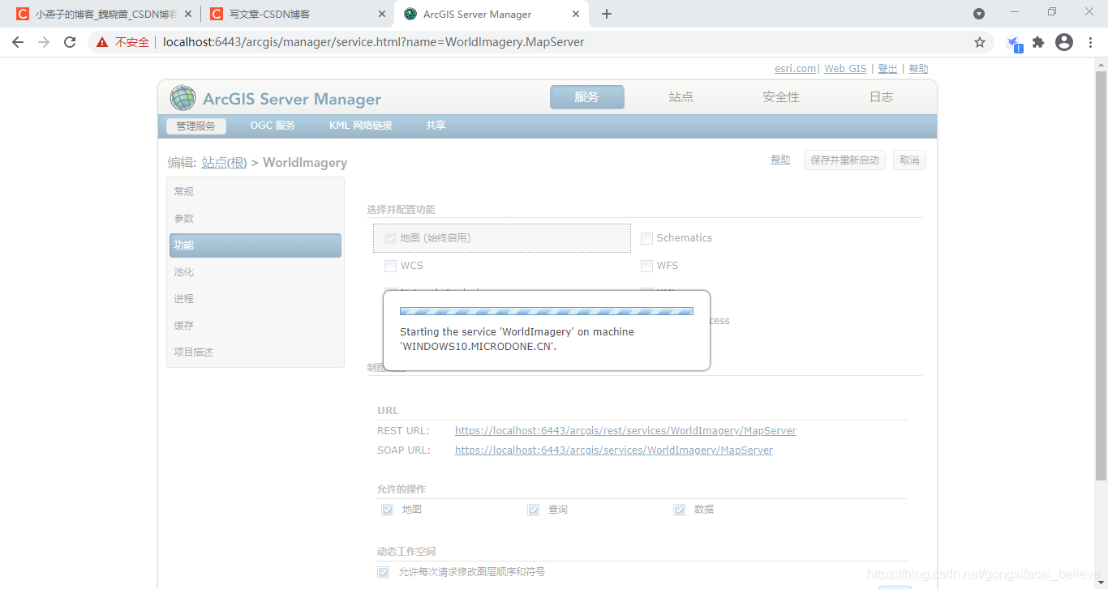Viewport: 1108px width, 589px height.
Task: Reload the page with refresh icon
Action: (70, 42)
